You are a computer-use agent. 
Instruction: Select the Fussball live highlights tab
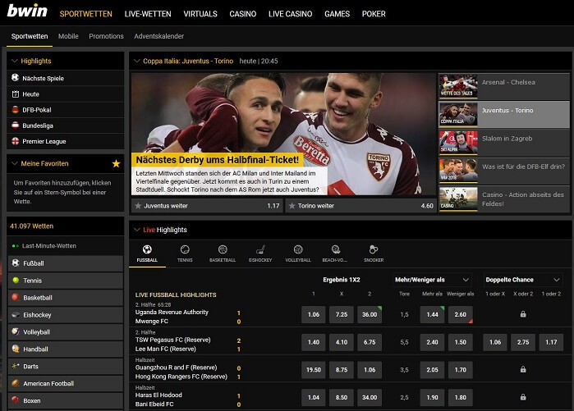(147, 253)
